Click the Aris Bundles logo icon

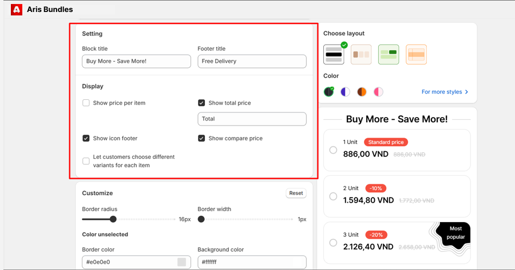click(x=17, y=10)
